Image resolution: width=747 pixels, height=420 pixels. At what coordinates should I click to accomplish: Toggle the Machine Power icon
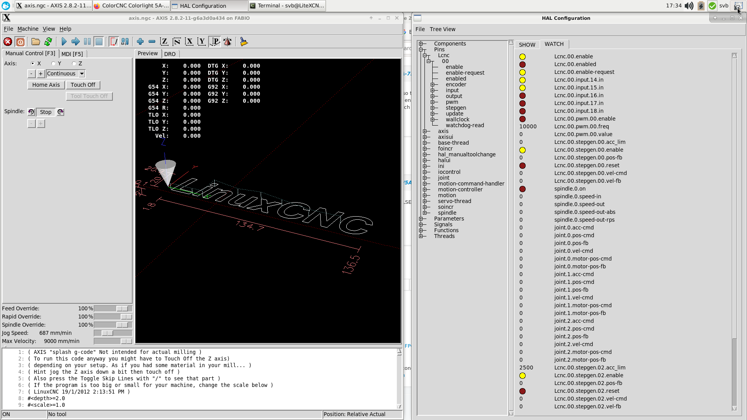(20, 42)
